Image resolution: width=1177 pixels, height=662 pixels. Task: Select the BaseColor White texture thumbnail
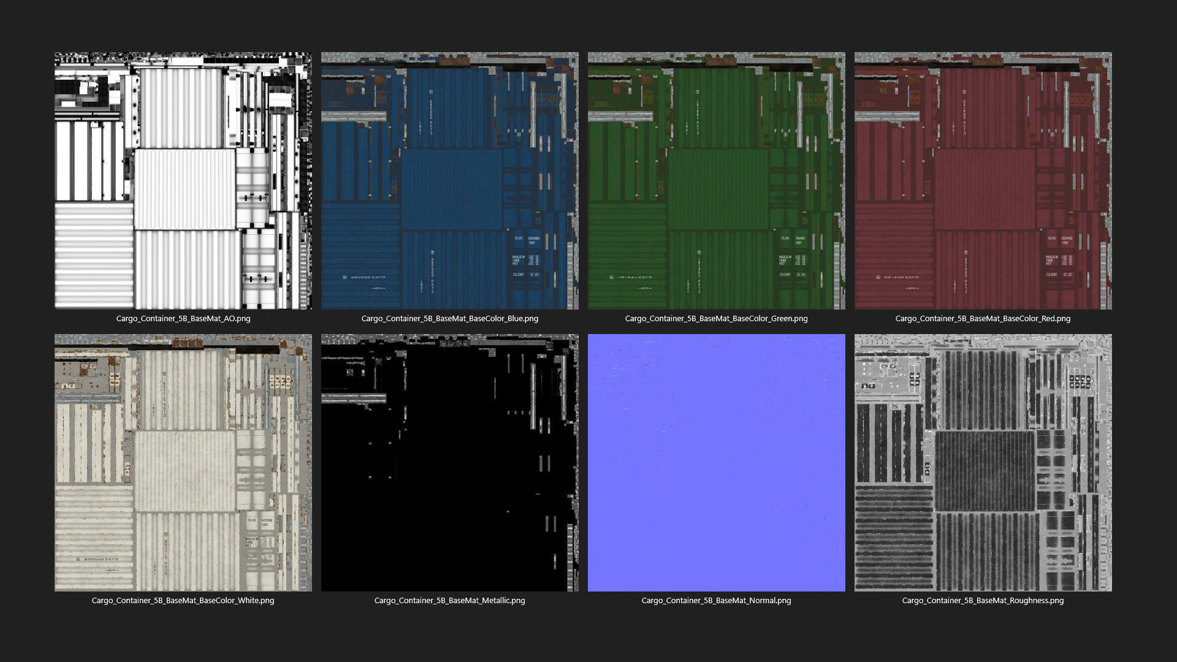[x=183, y=462]
